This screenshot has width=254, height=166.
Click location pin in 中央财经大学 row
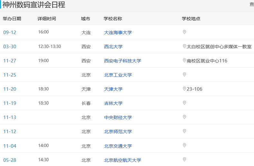[184, 117]
